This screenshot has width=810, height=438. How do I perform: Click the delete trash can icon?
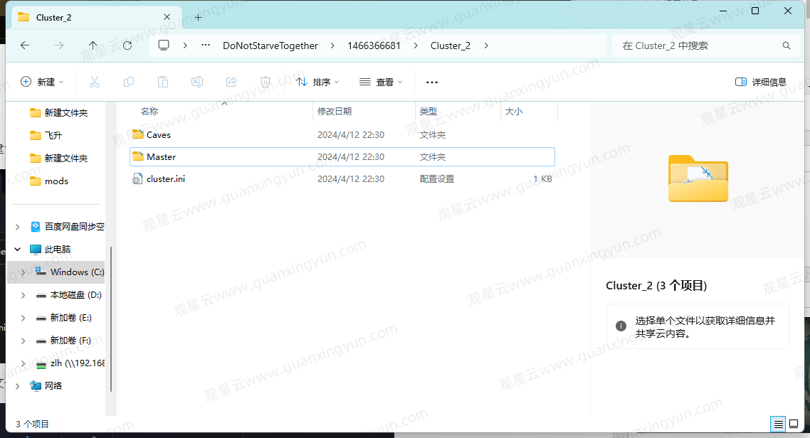coord(265,82)
